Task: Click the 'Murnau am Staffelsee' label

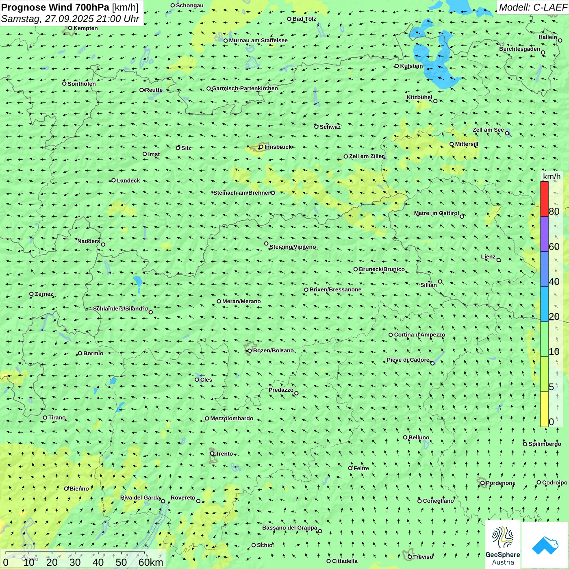Action: point(258,40)
